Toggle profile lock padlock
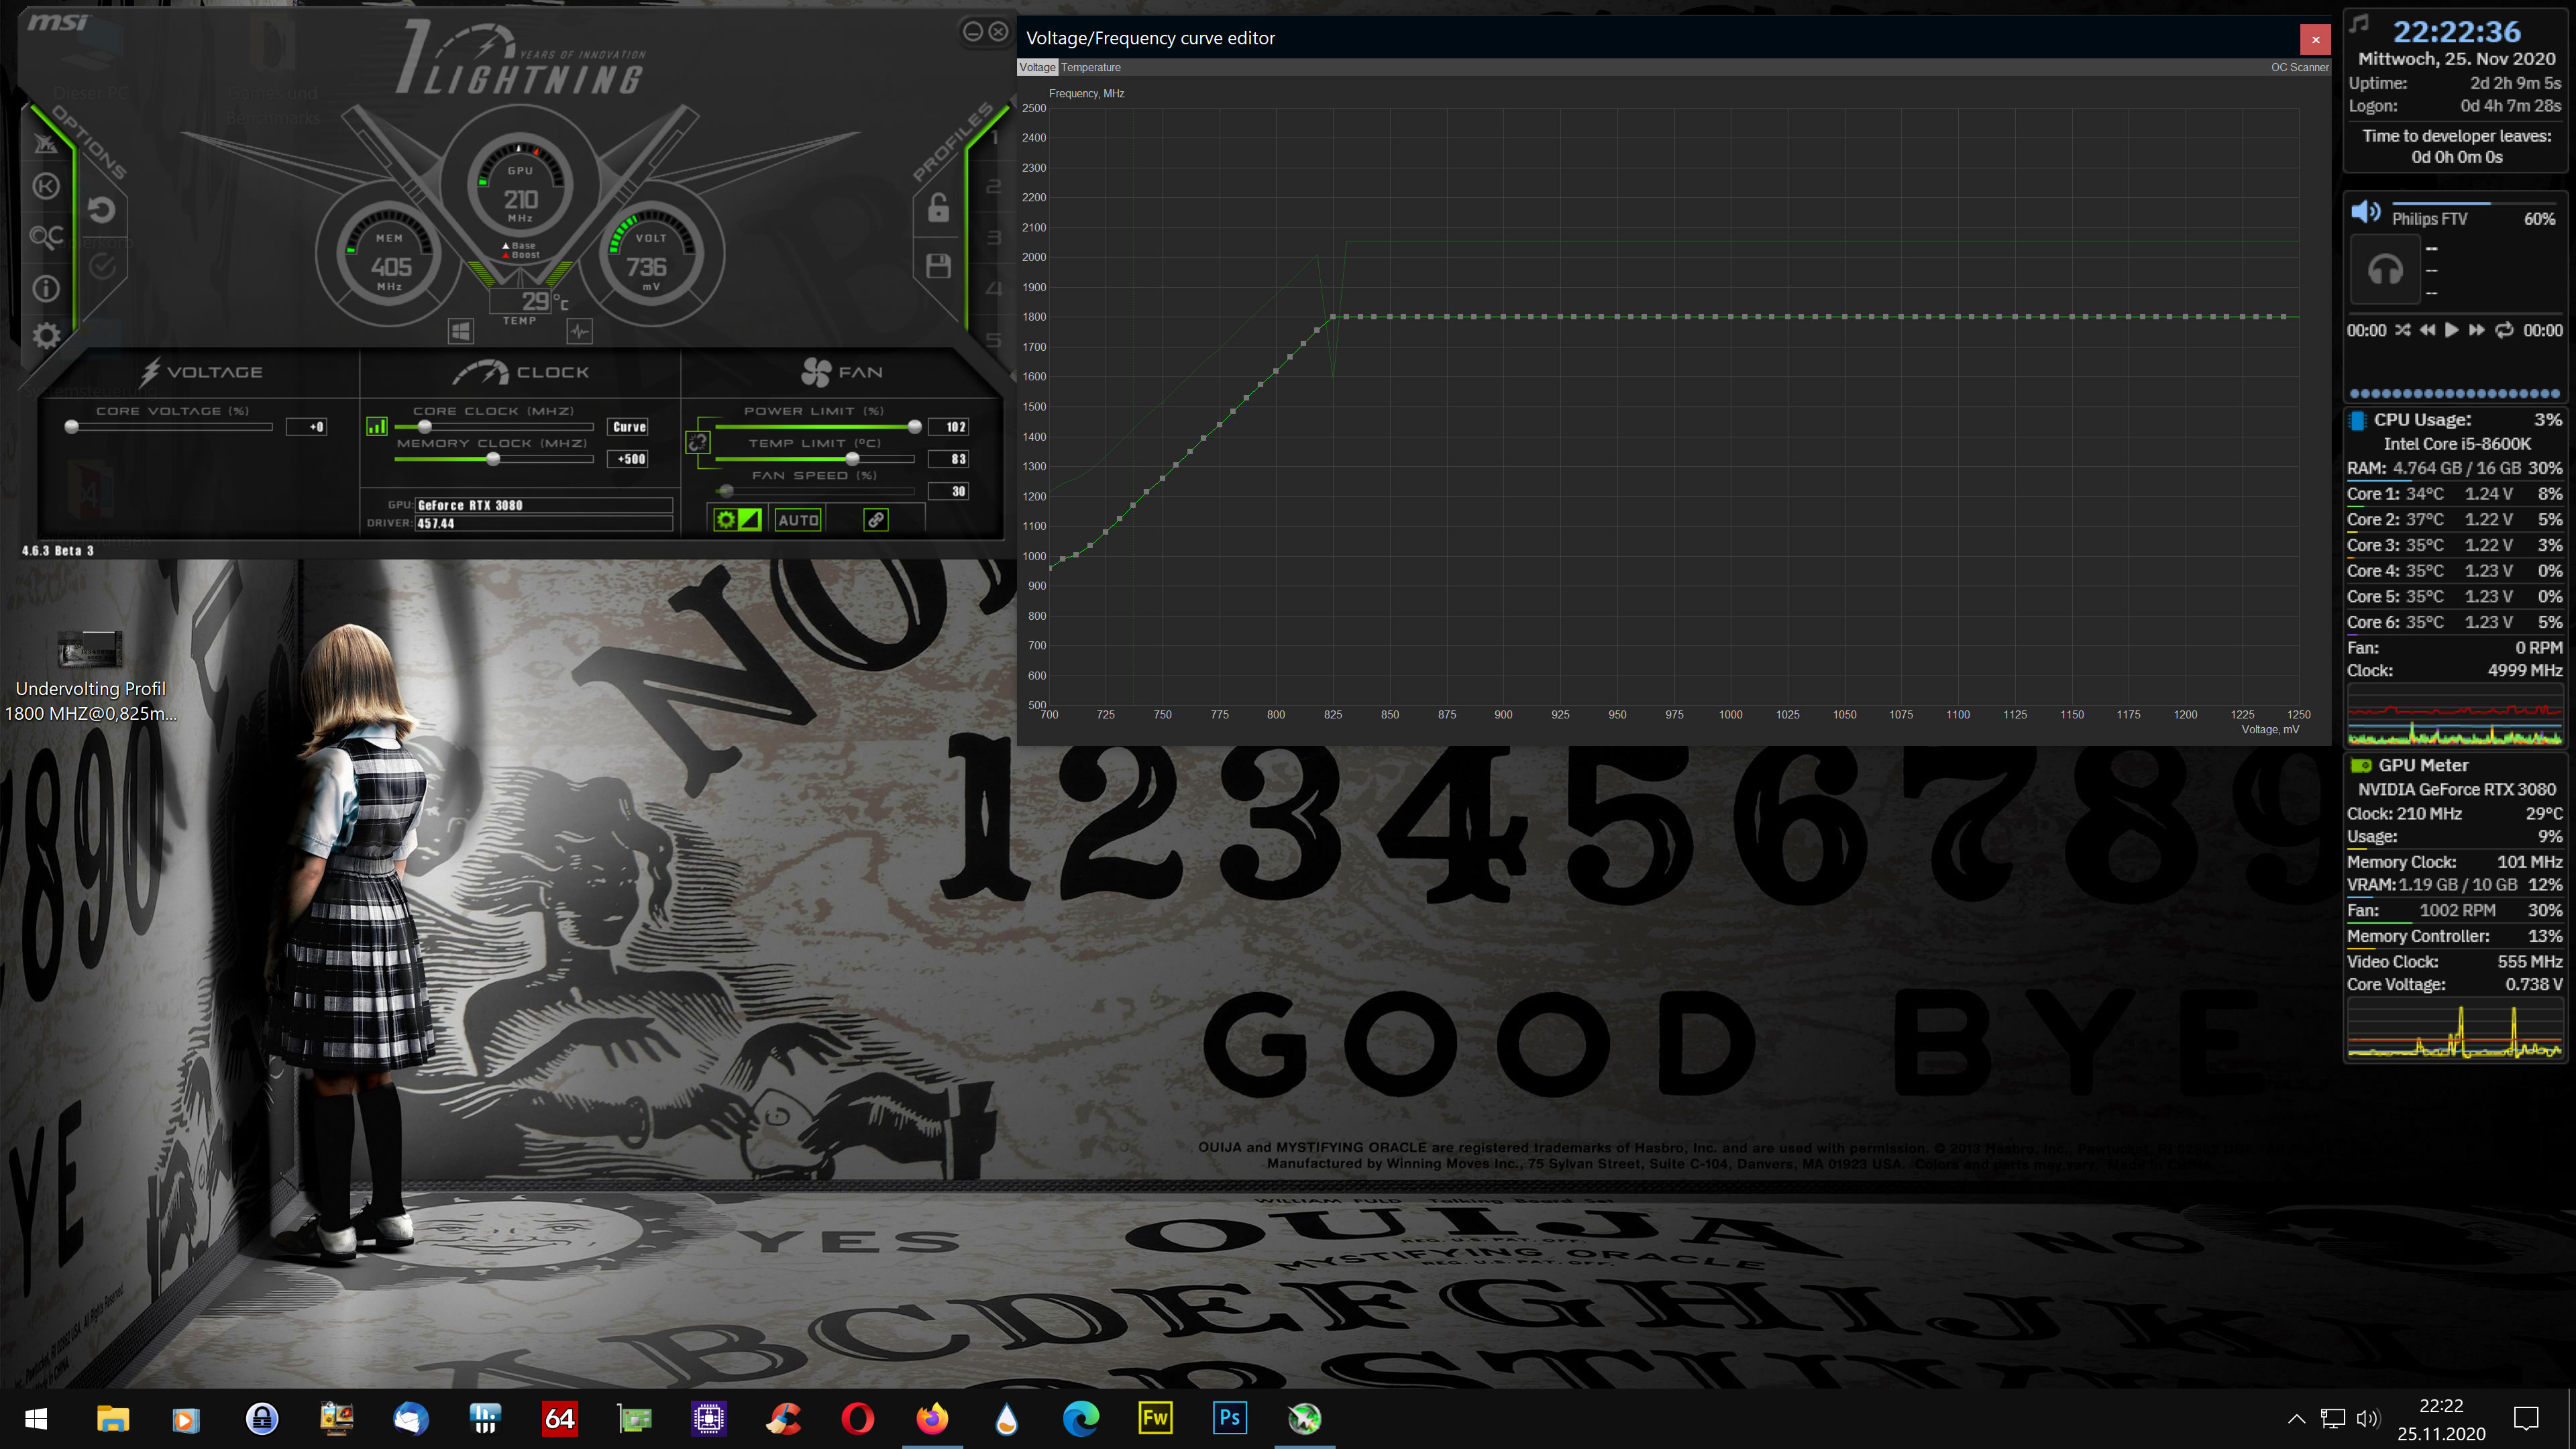Screen dimensions: 2576x1449 coord(938,209)
